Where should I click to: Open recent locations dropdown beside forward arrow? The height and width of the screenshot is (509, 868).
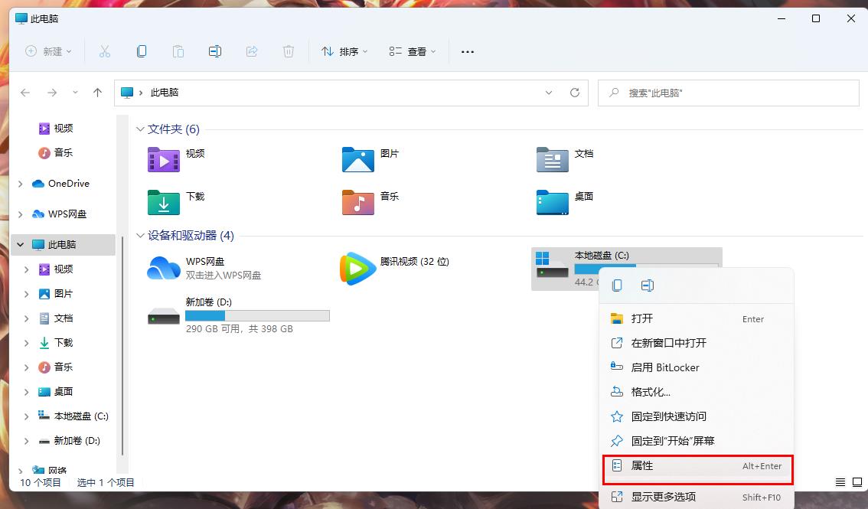(75, 93)
